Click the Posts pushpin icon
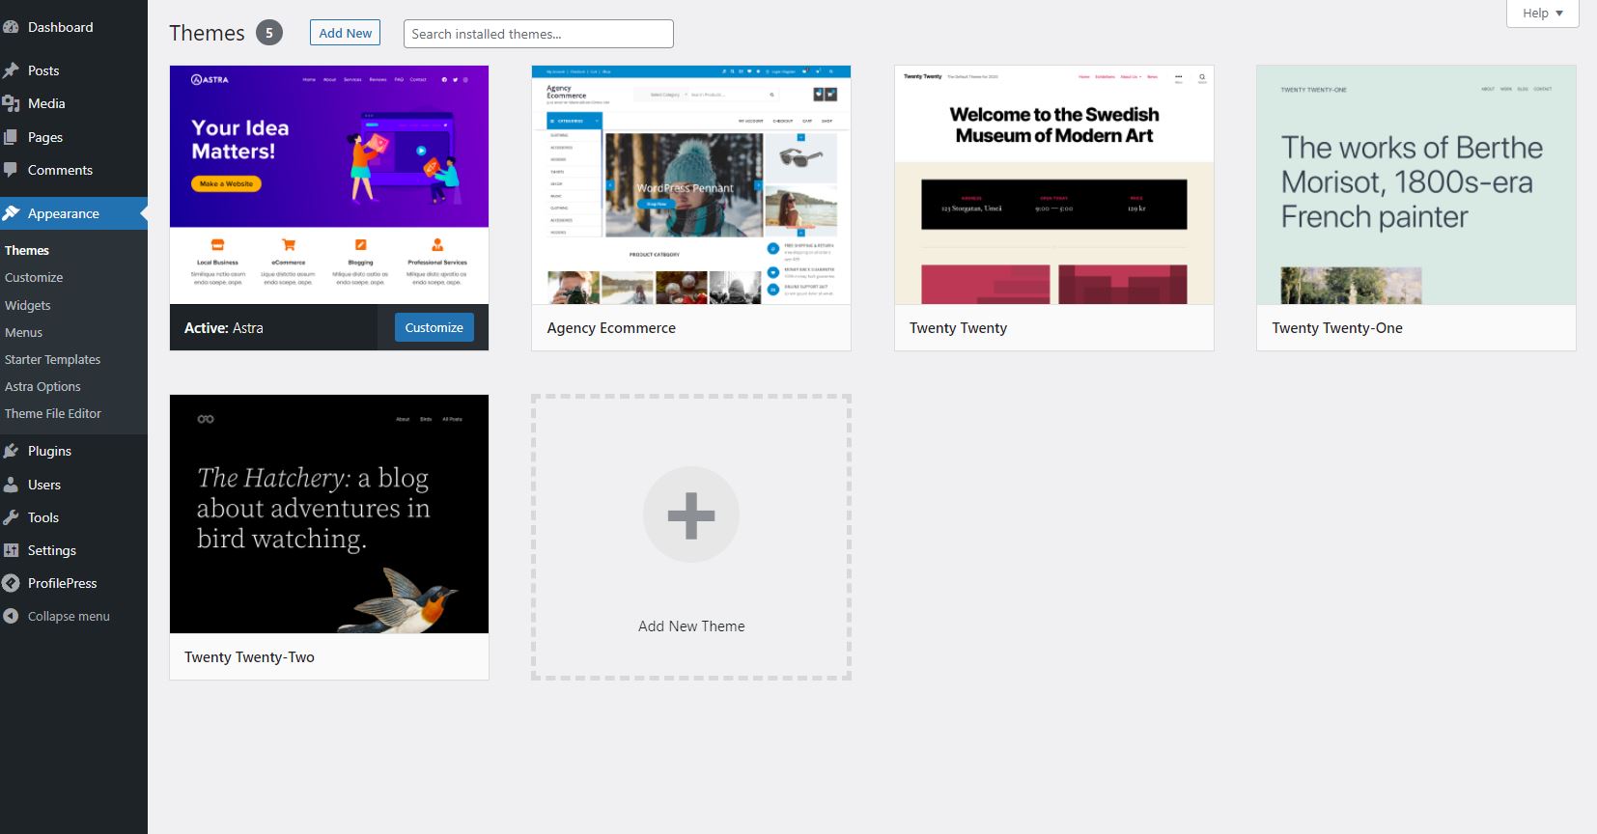The width and height of the screenshot is (1597, 834). 11,70
